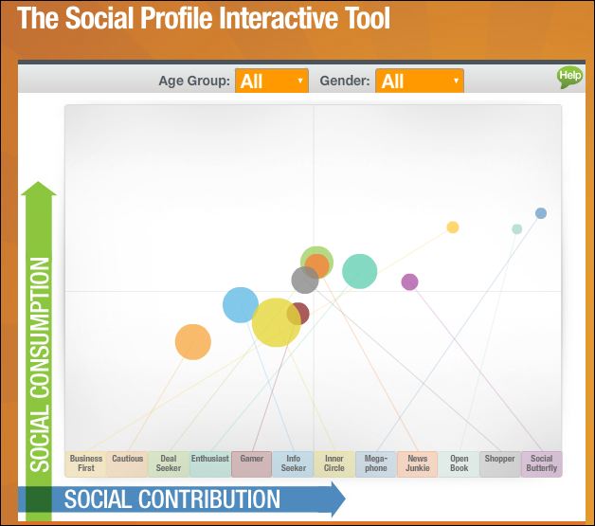Toggle the Inner Circle profile label

[x=334, y=463]
